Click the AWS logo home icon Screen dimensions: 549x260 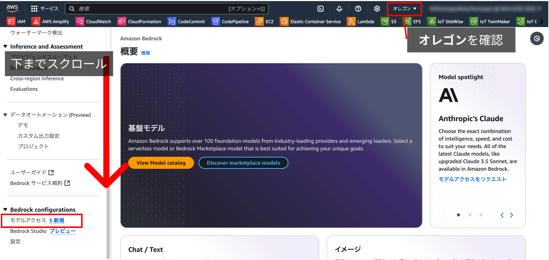[12, 8]
